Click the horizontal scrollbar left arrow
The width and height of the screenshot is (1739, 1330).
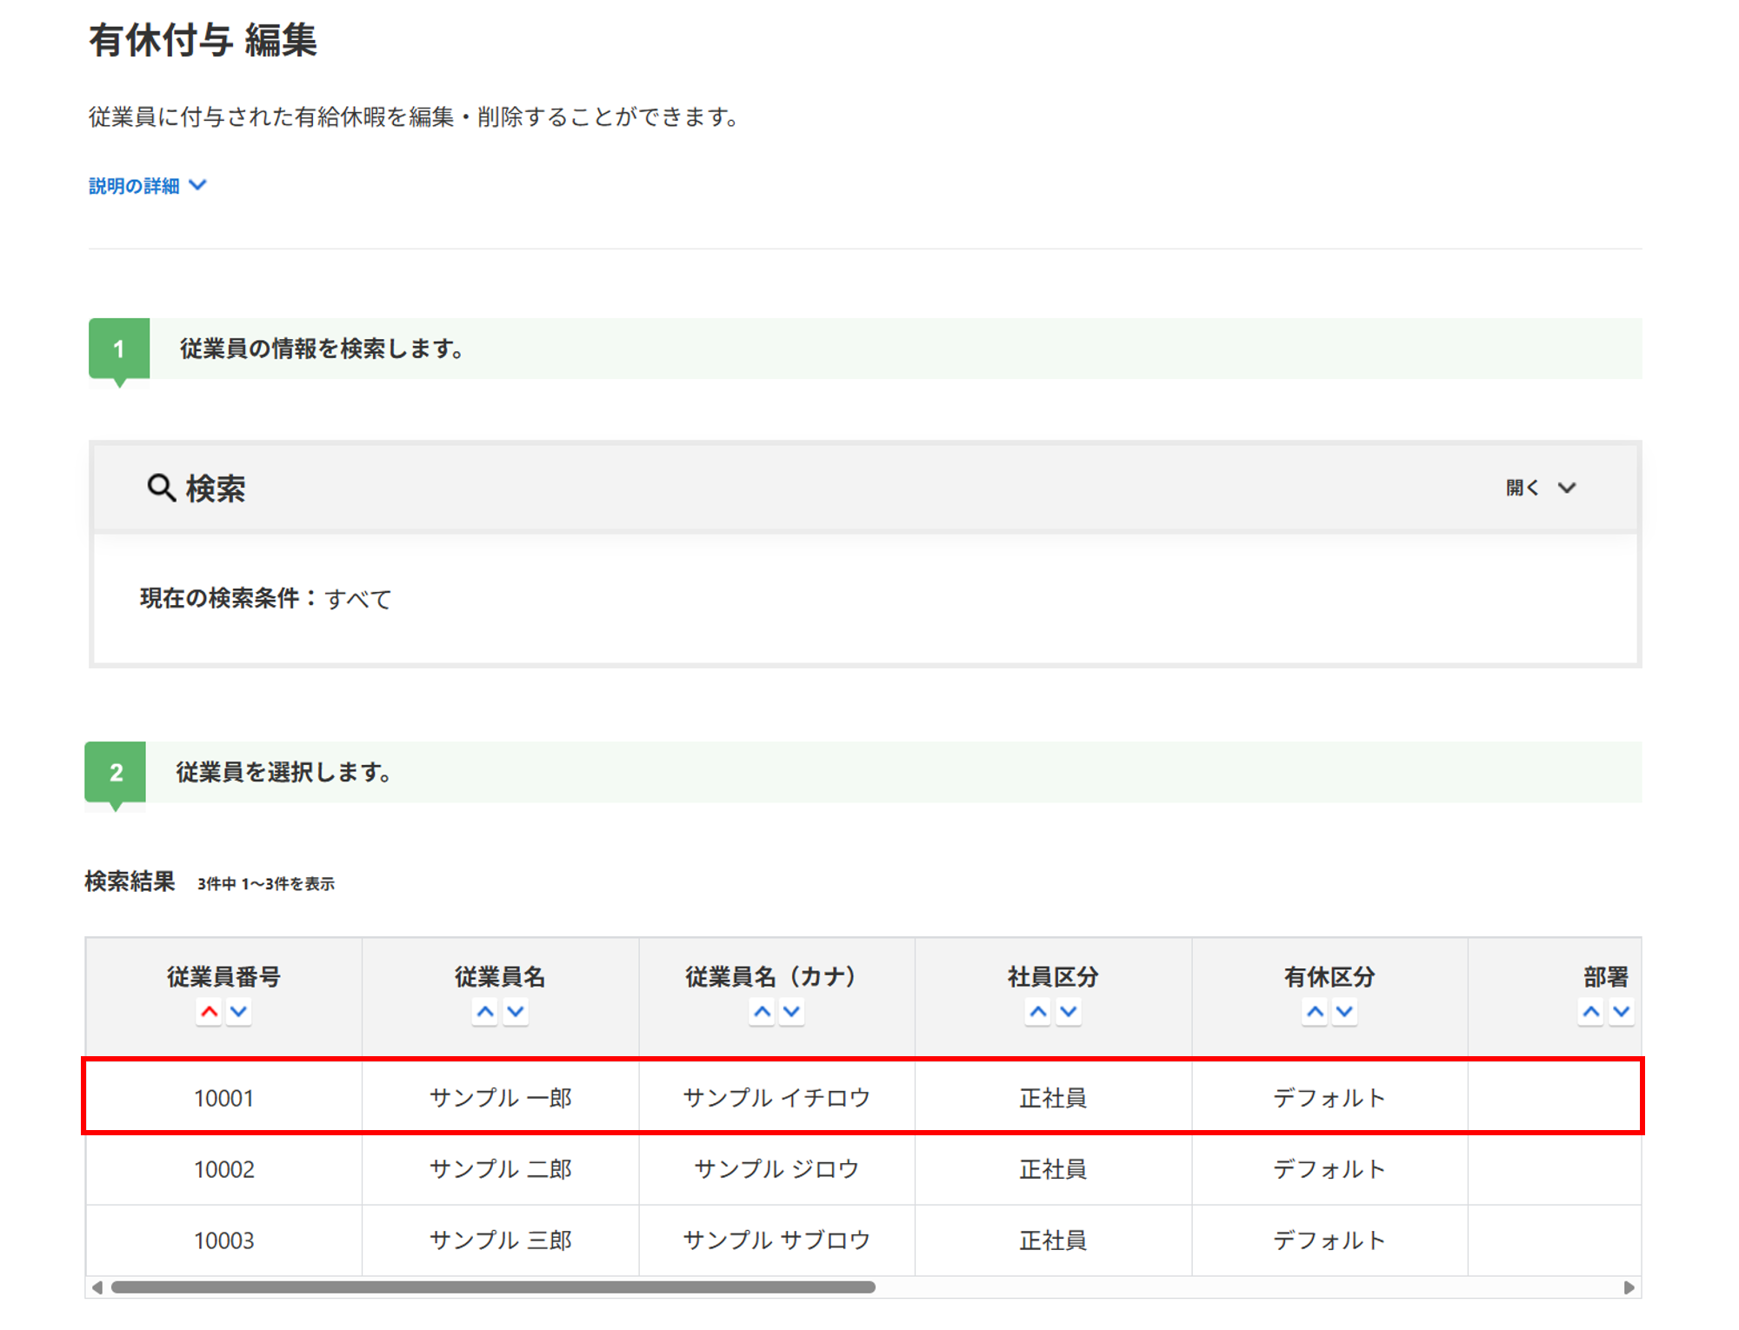(x=97, y=1287)
